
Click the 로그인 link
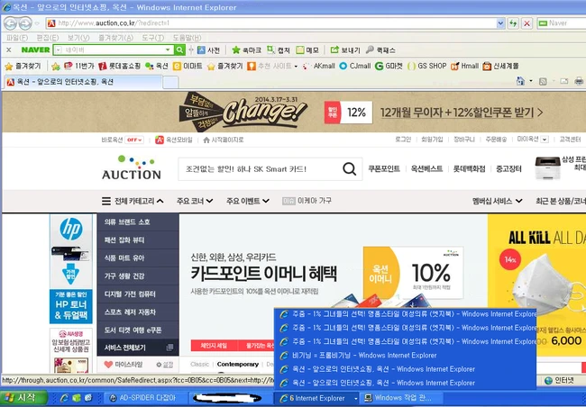(x=403, y=140)
